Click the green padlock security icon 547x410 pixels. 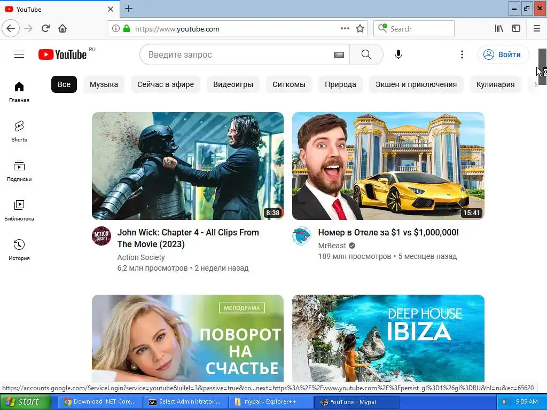(x=127, y=29)
